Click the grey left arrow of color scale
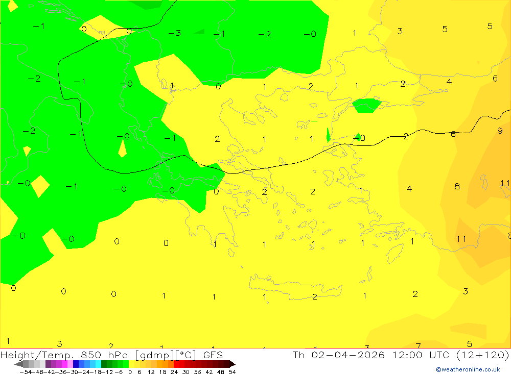This screenshot has height=374, width=511. (18, 364)
